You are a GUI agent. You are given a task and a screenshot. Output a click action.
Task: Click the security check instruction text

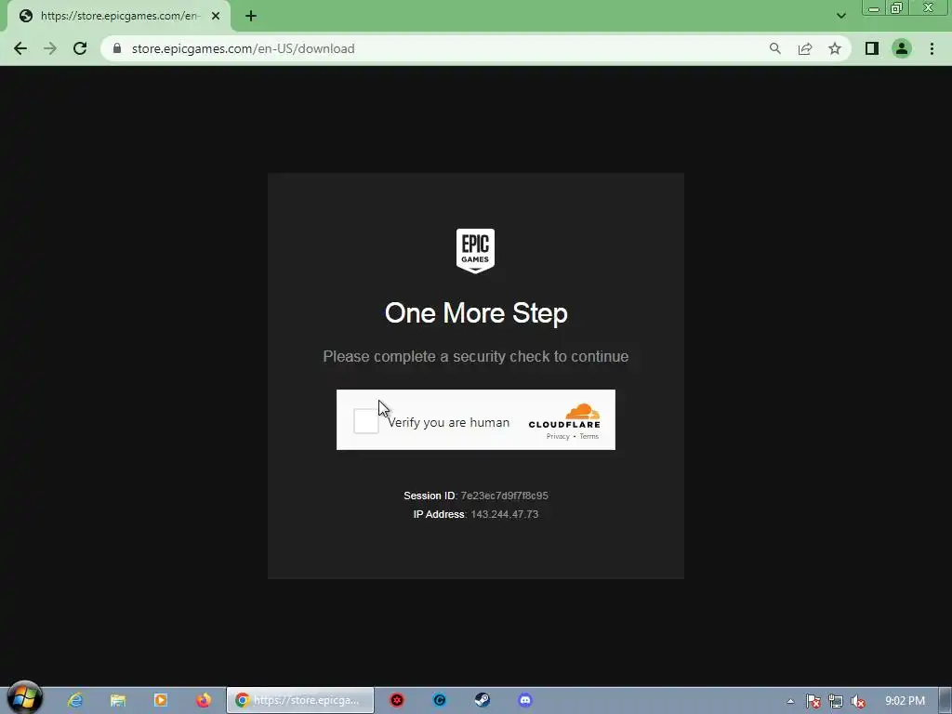(475, 356)
